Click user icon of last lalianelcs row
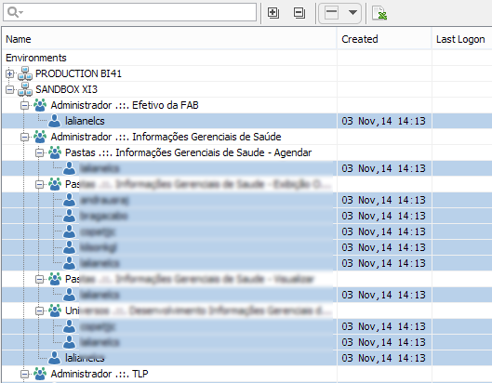The image size is (492, 383). pyautogui.click(x=55, y=358)
